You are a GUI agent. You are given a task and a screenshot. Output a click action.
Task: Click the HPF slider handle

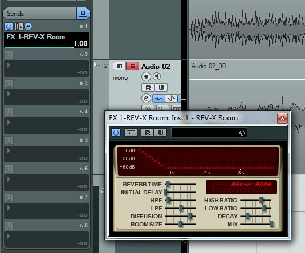click(168, 200)
